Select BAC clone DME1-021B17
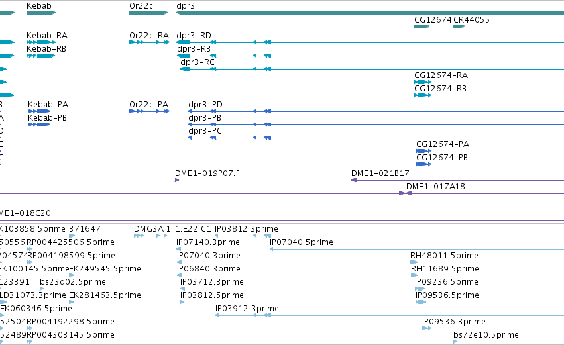564x345 pixels. (x=457, y=180)
